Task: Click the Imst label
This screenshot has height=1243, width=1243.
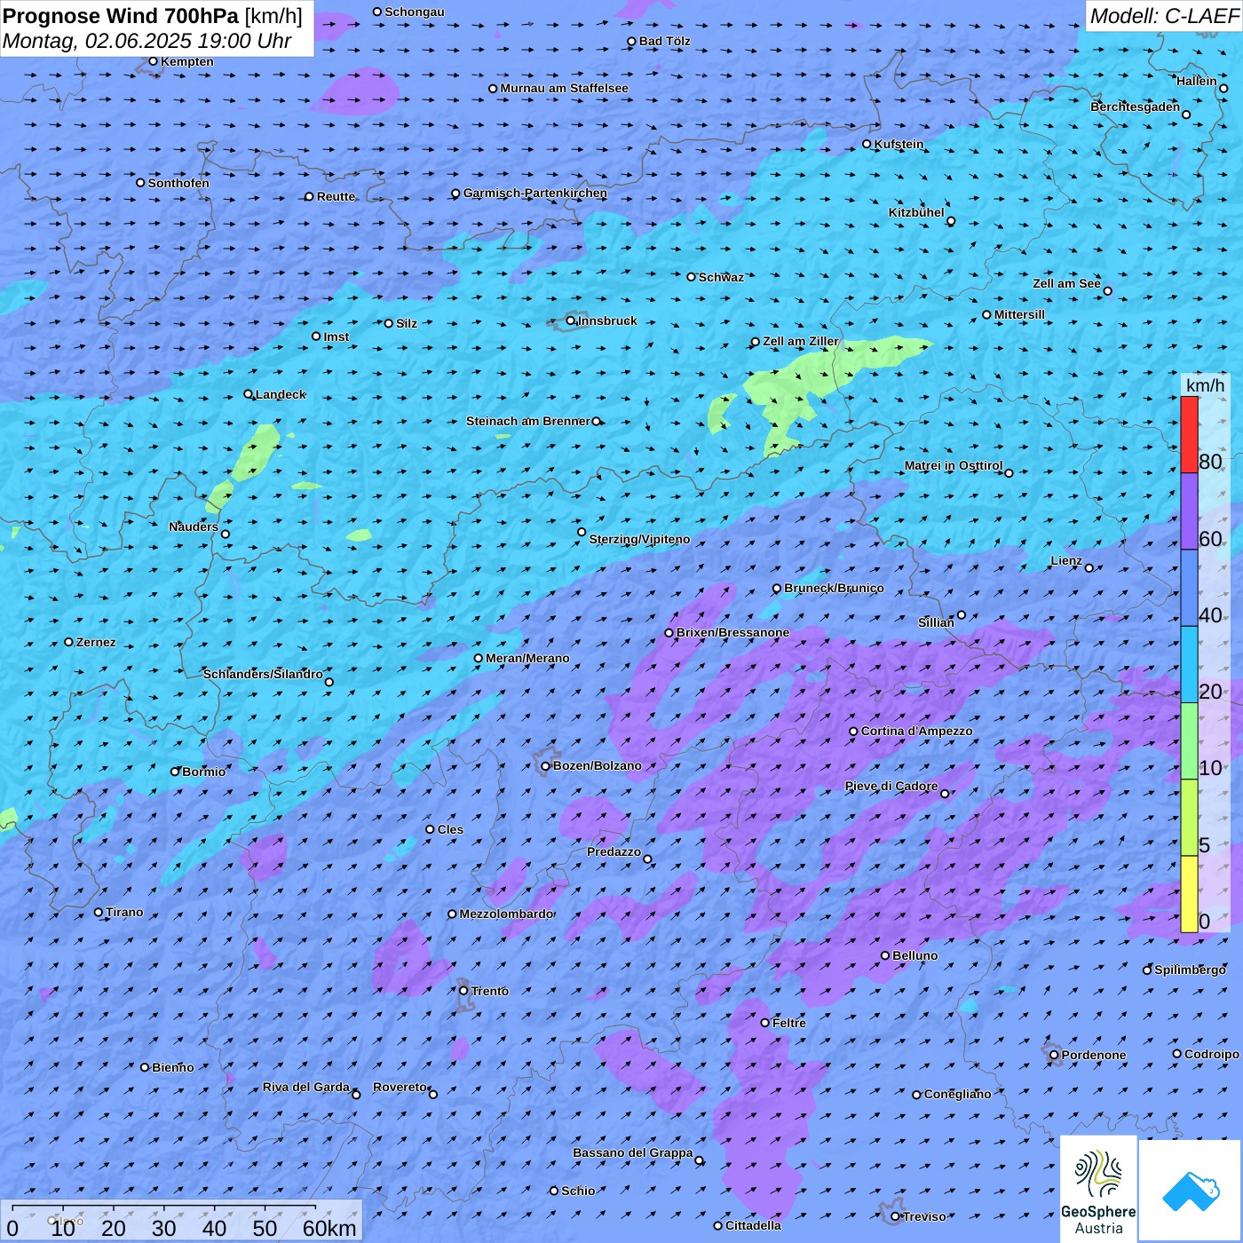Action: (x=336, y=336)
